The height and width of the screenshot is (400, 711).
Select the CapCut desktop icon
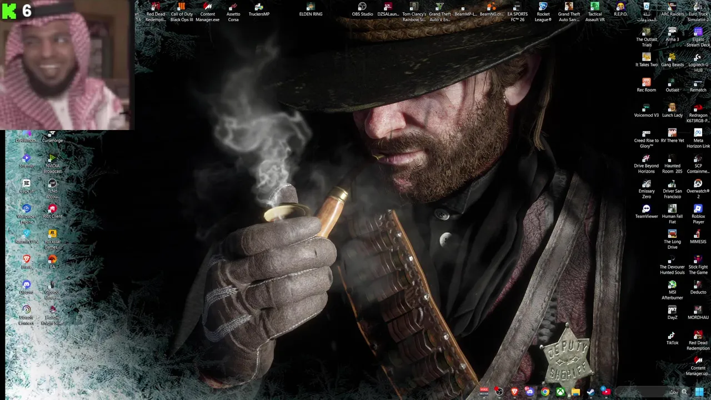26,187
